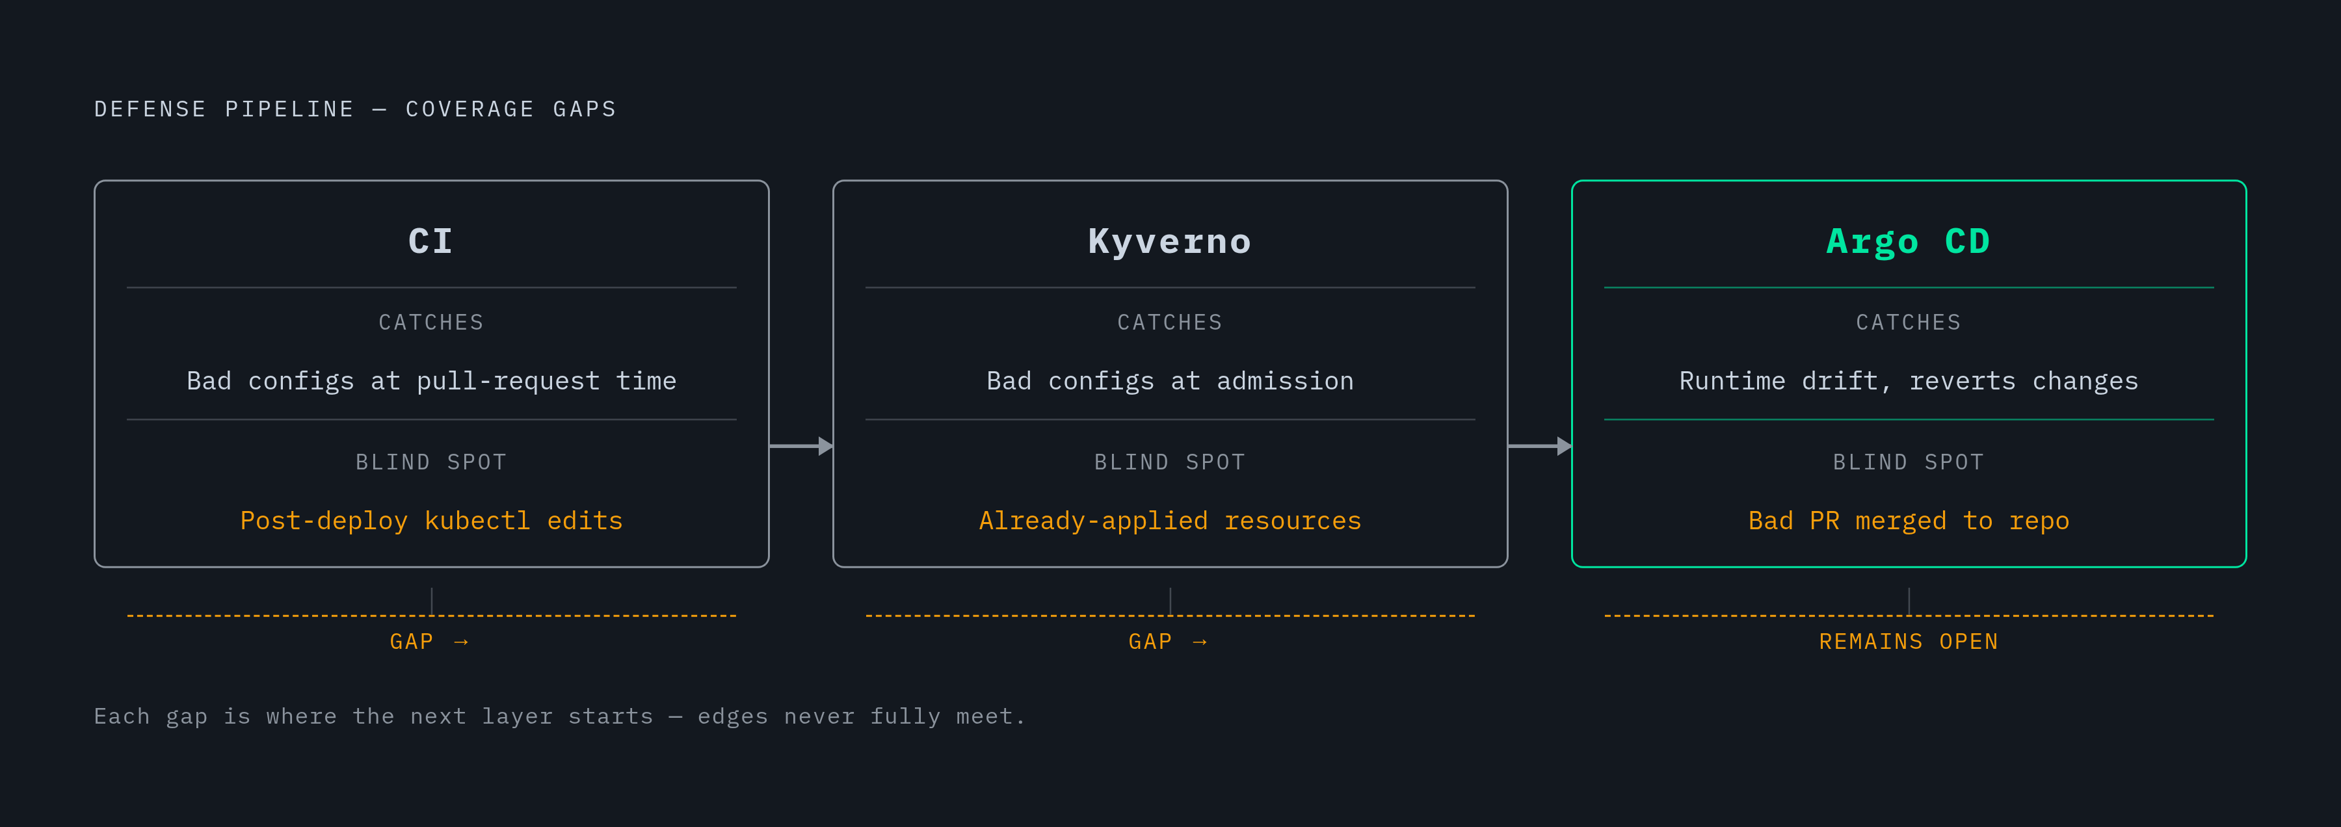Viewport: 2341px width, 827px height.
Task: Click CATCHES label in the Kyverno card
Action: click(x=1170, y=322)
